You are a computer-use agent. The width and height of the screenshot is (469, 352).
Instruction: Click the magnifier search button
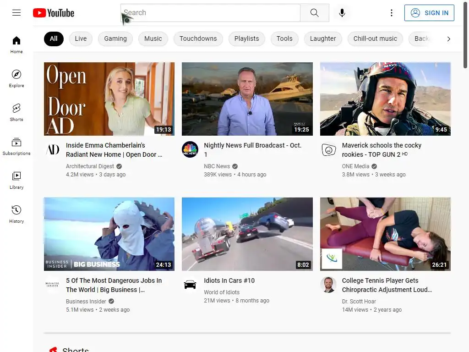point(314,12)
